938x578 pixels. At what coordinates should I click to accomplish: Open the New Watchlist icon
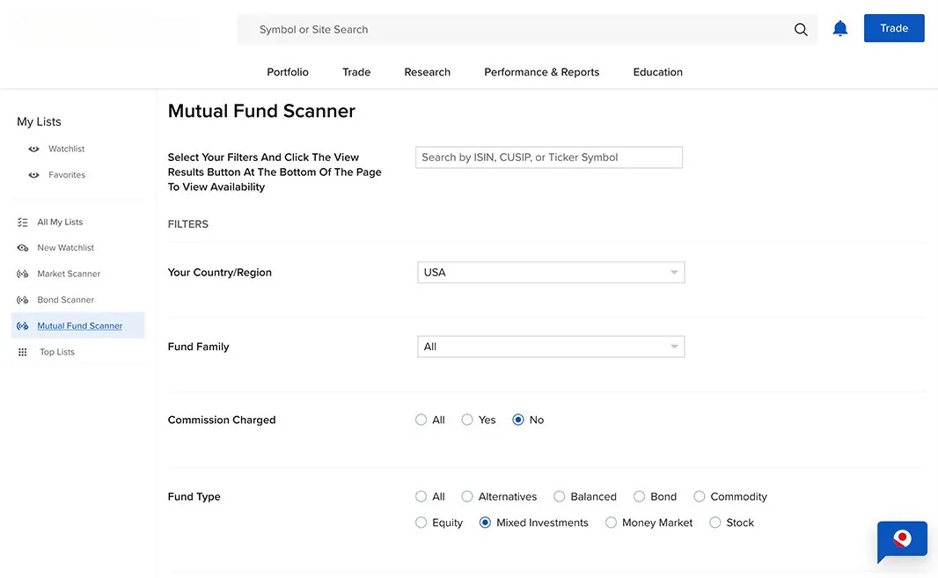click(22, 247)
